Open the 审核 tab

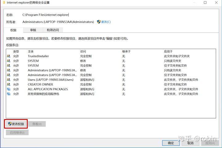click(33, 30)
